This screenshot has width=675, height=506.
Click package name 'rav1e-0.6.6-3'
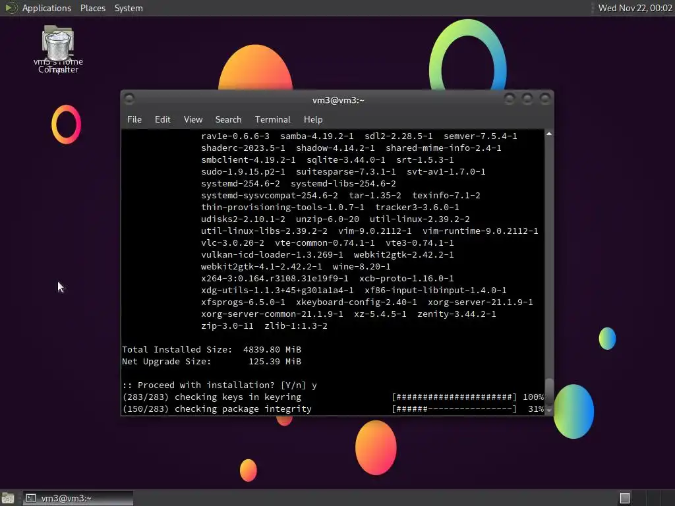[235, 136]
